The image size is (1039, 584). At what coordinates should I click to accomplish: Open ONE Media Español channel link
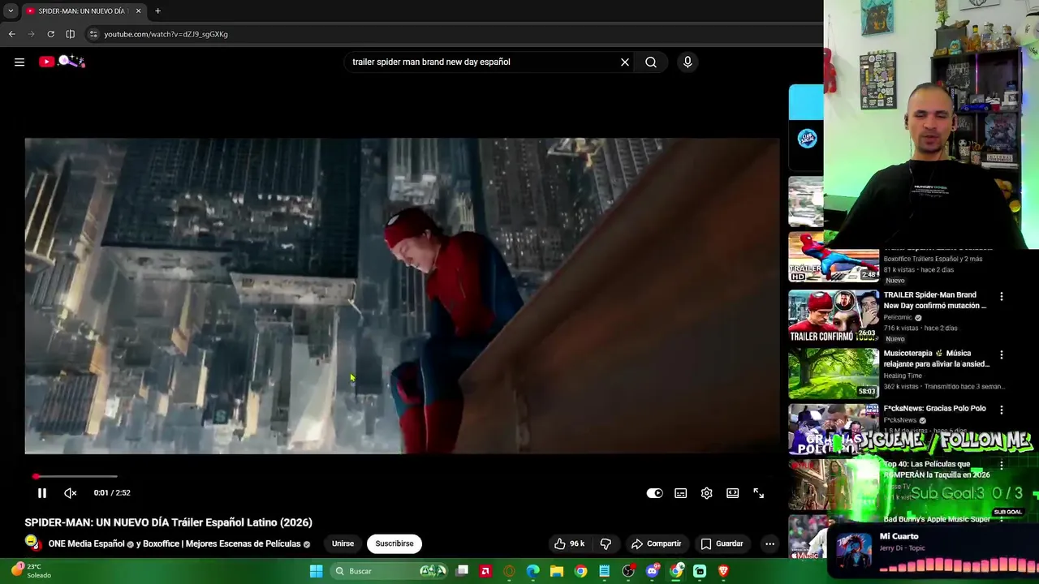click(x=86, y=543)
